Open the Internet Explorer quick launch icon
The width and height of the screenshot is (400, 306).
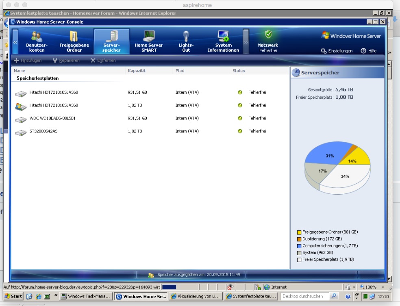pyautogui.click(x=39, y=296)
